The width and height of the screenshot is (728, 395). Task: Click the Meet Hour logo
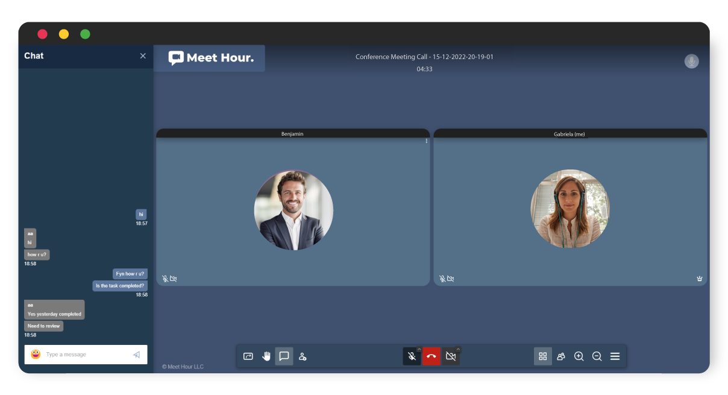point(210,58)
